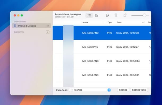Switch to grid icon view
Screen dimensions: 162x105
pos(97,15)
